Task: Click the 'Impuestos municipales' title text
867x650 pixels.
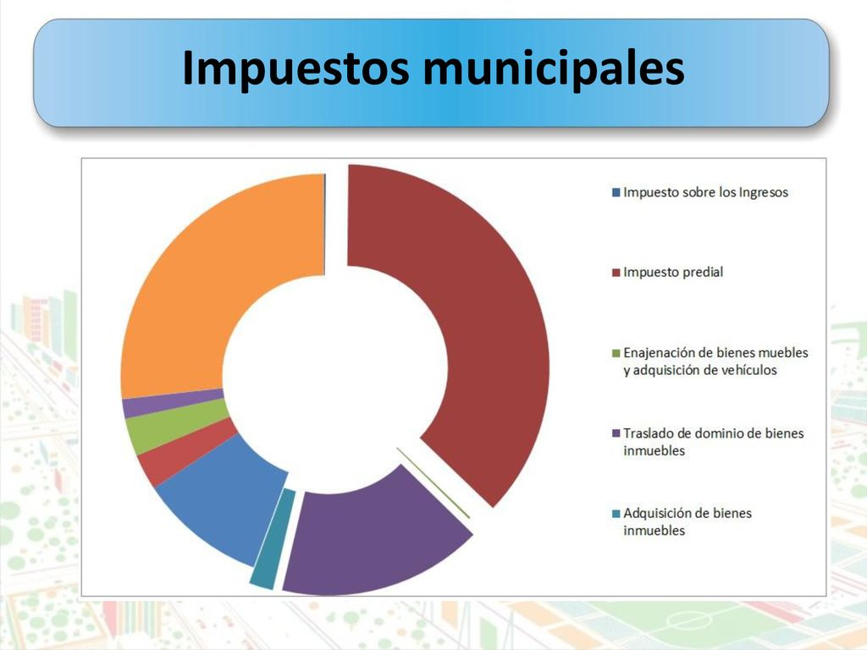Action: point(433,68)
